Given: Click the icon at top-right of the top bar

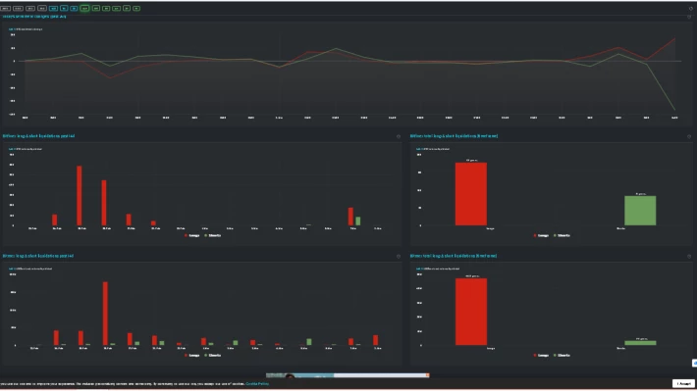Looking at the screenshot, I should pyautogui.click(x=691, y=9).
